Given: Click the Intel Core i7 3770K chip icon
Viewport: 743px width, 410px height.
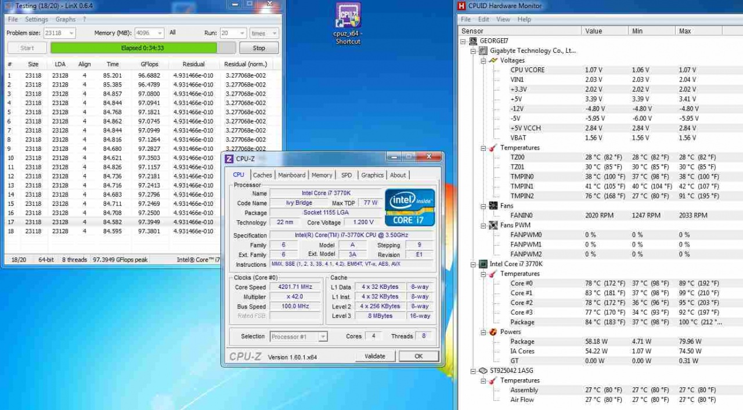Looking at the screenshot, I should (484, 264).
